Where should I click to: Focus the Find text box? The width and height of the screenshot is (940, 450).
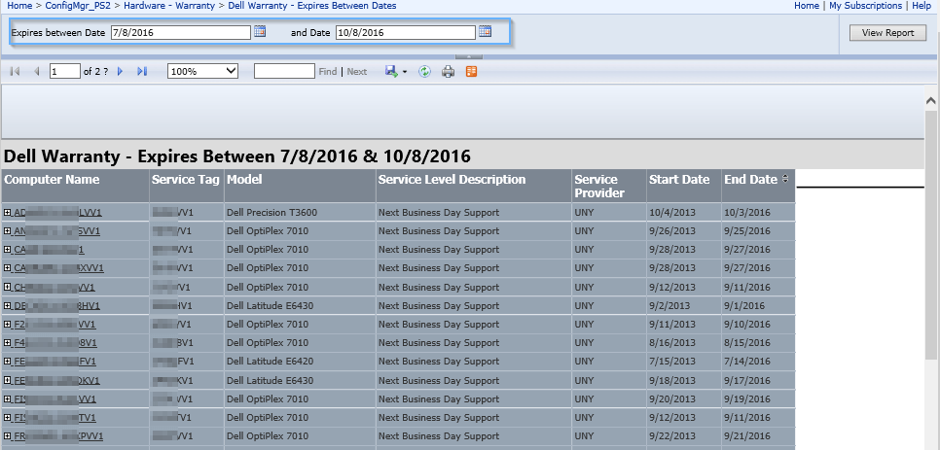(x=284, y=71)
